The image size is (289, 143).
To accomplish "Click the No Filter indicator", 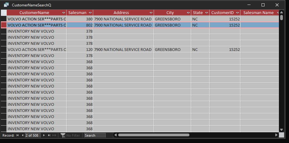I will 70,135.
